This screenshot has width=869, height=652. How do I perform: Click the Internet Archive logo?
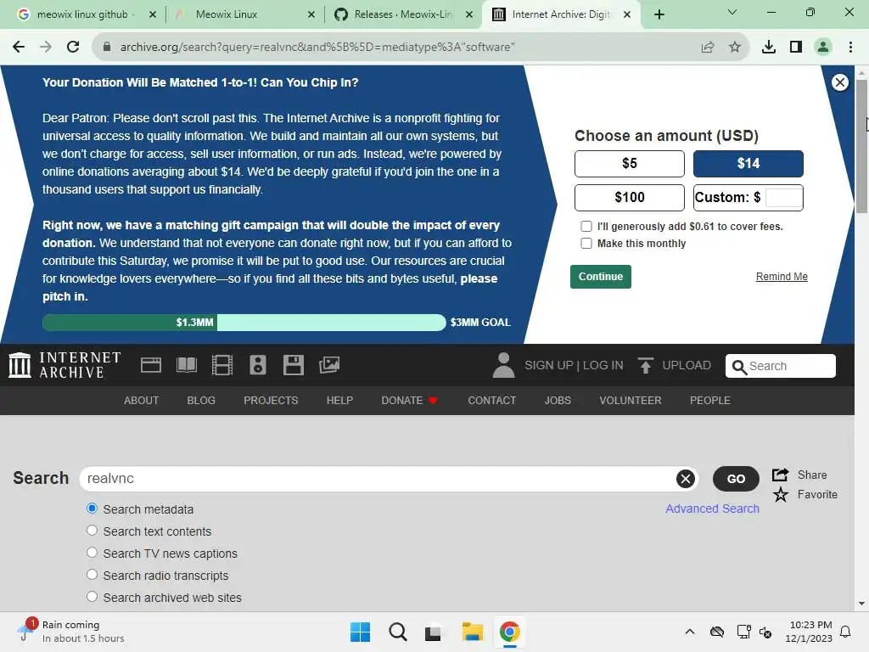coord(64,365)
